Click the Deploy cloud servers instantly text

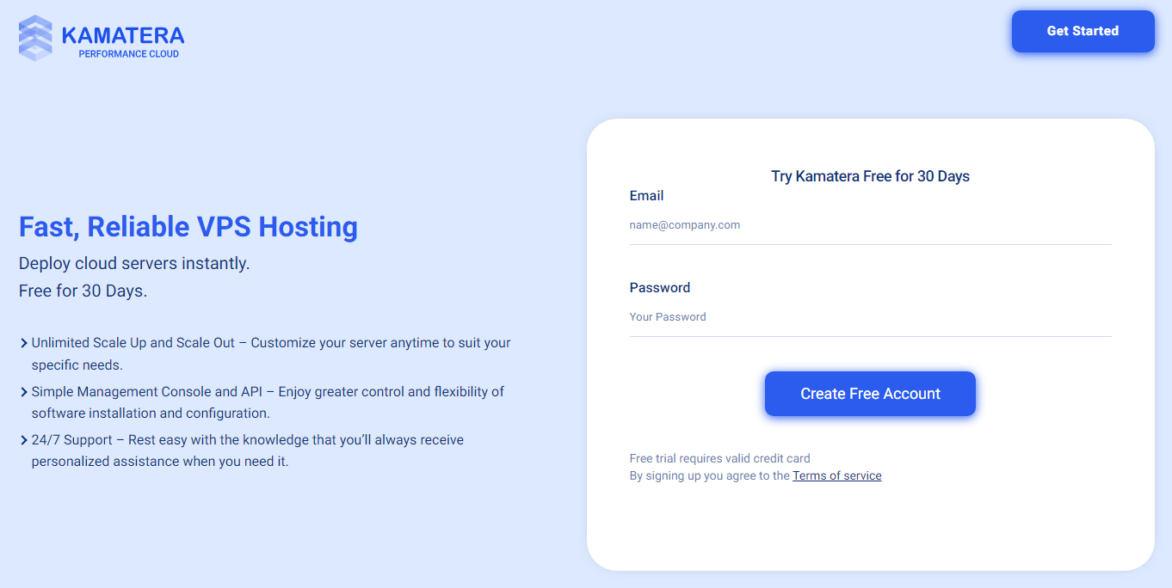[x=134, y=264]
